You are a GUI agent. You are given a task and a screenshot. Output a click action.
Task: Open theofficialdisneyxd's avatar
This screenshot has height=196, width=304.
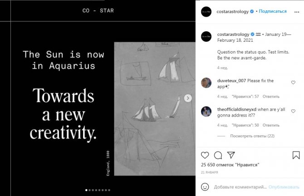coord(206,112)
